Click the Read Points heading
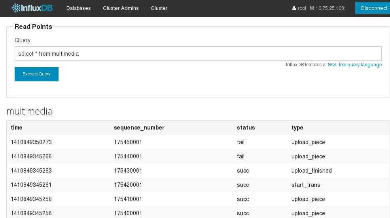This screenshot has height=218, width=390. click(33, 26)
